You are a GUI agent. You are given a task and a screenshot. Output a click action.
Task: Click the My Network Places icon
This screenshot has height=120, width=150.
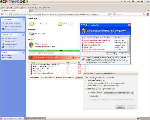[x=3, y=38]
